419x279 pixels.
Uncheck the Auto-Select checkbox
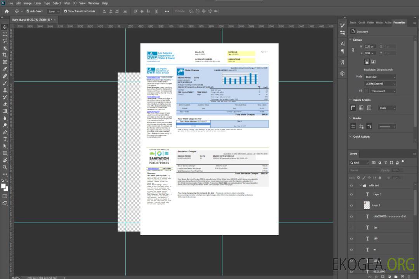28,11
